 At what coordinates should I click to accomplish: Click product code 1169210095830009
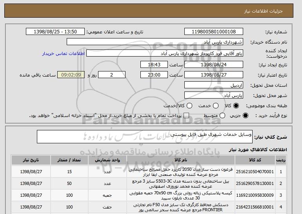pos(255,195)
